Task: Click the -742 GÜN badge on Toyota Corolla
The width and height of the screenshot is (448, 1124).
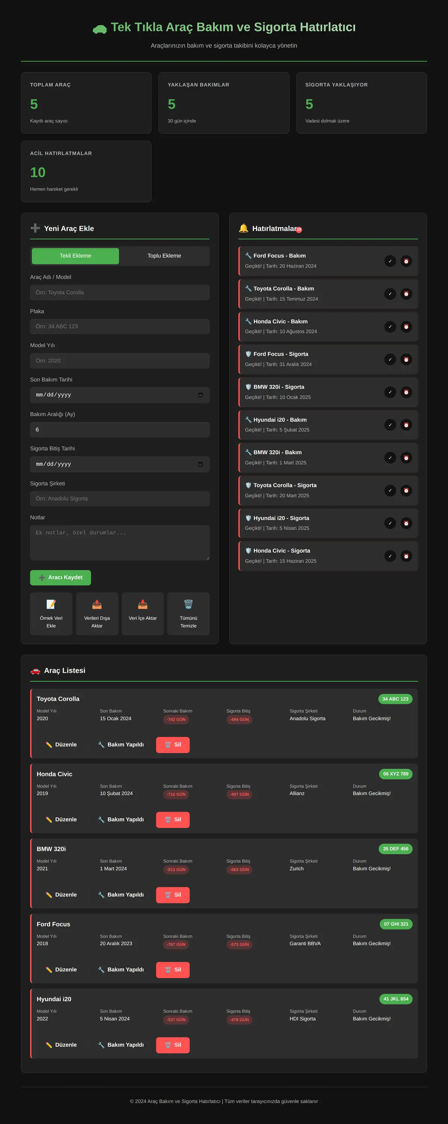Action: pos(176,719)
